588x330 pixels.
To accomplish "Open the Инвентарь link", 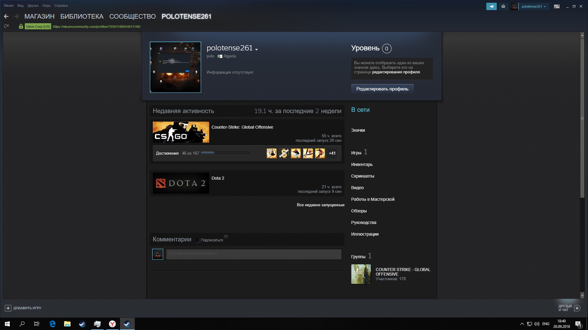I will pos(362,164).
